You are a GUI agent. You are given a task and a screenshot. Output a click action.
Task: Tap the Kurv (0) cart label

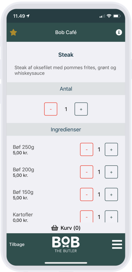70,228
